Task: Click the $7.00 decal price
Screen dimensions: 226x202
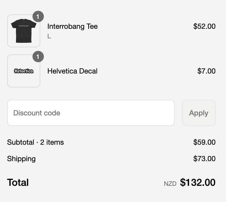Action: click(x=206, y=71)
